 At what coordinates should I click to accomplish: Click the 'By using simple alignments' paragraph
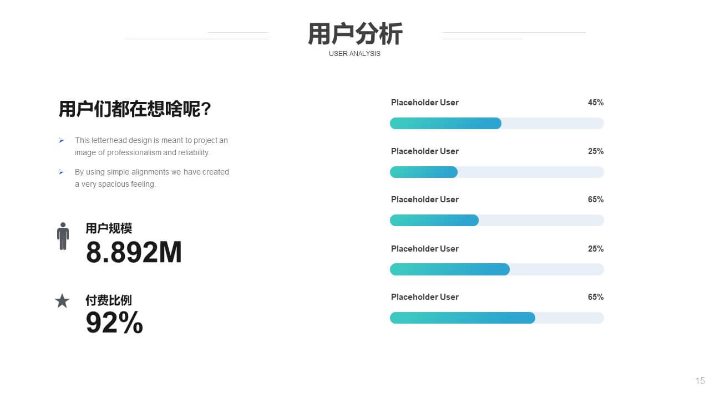click(151, 178)
